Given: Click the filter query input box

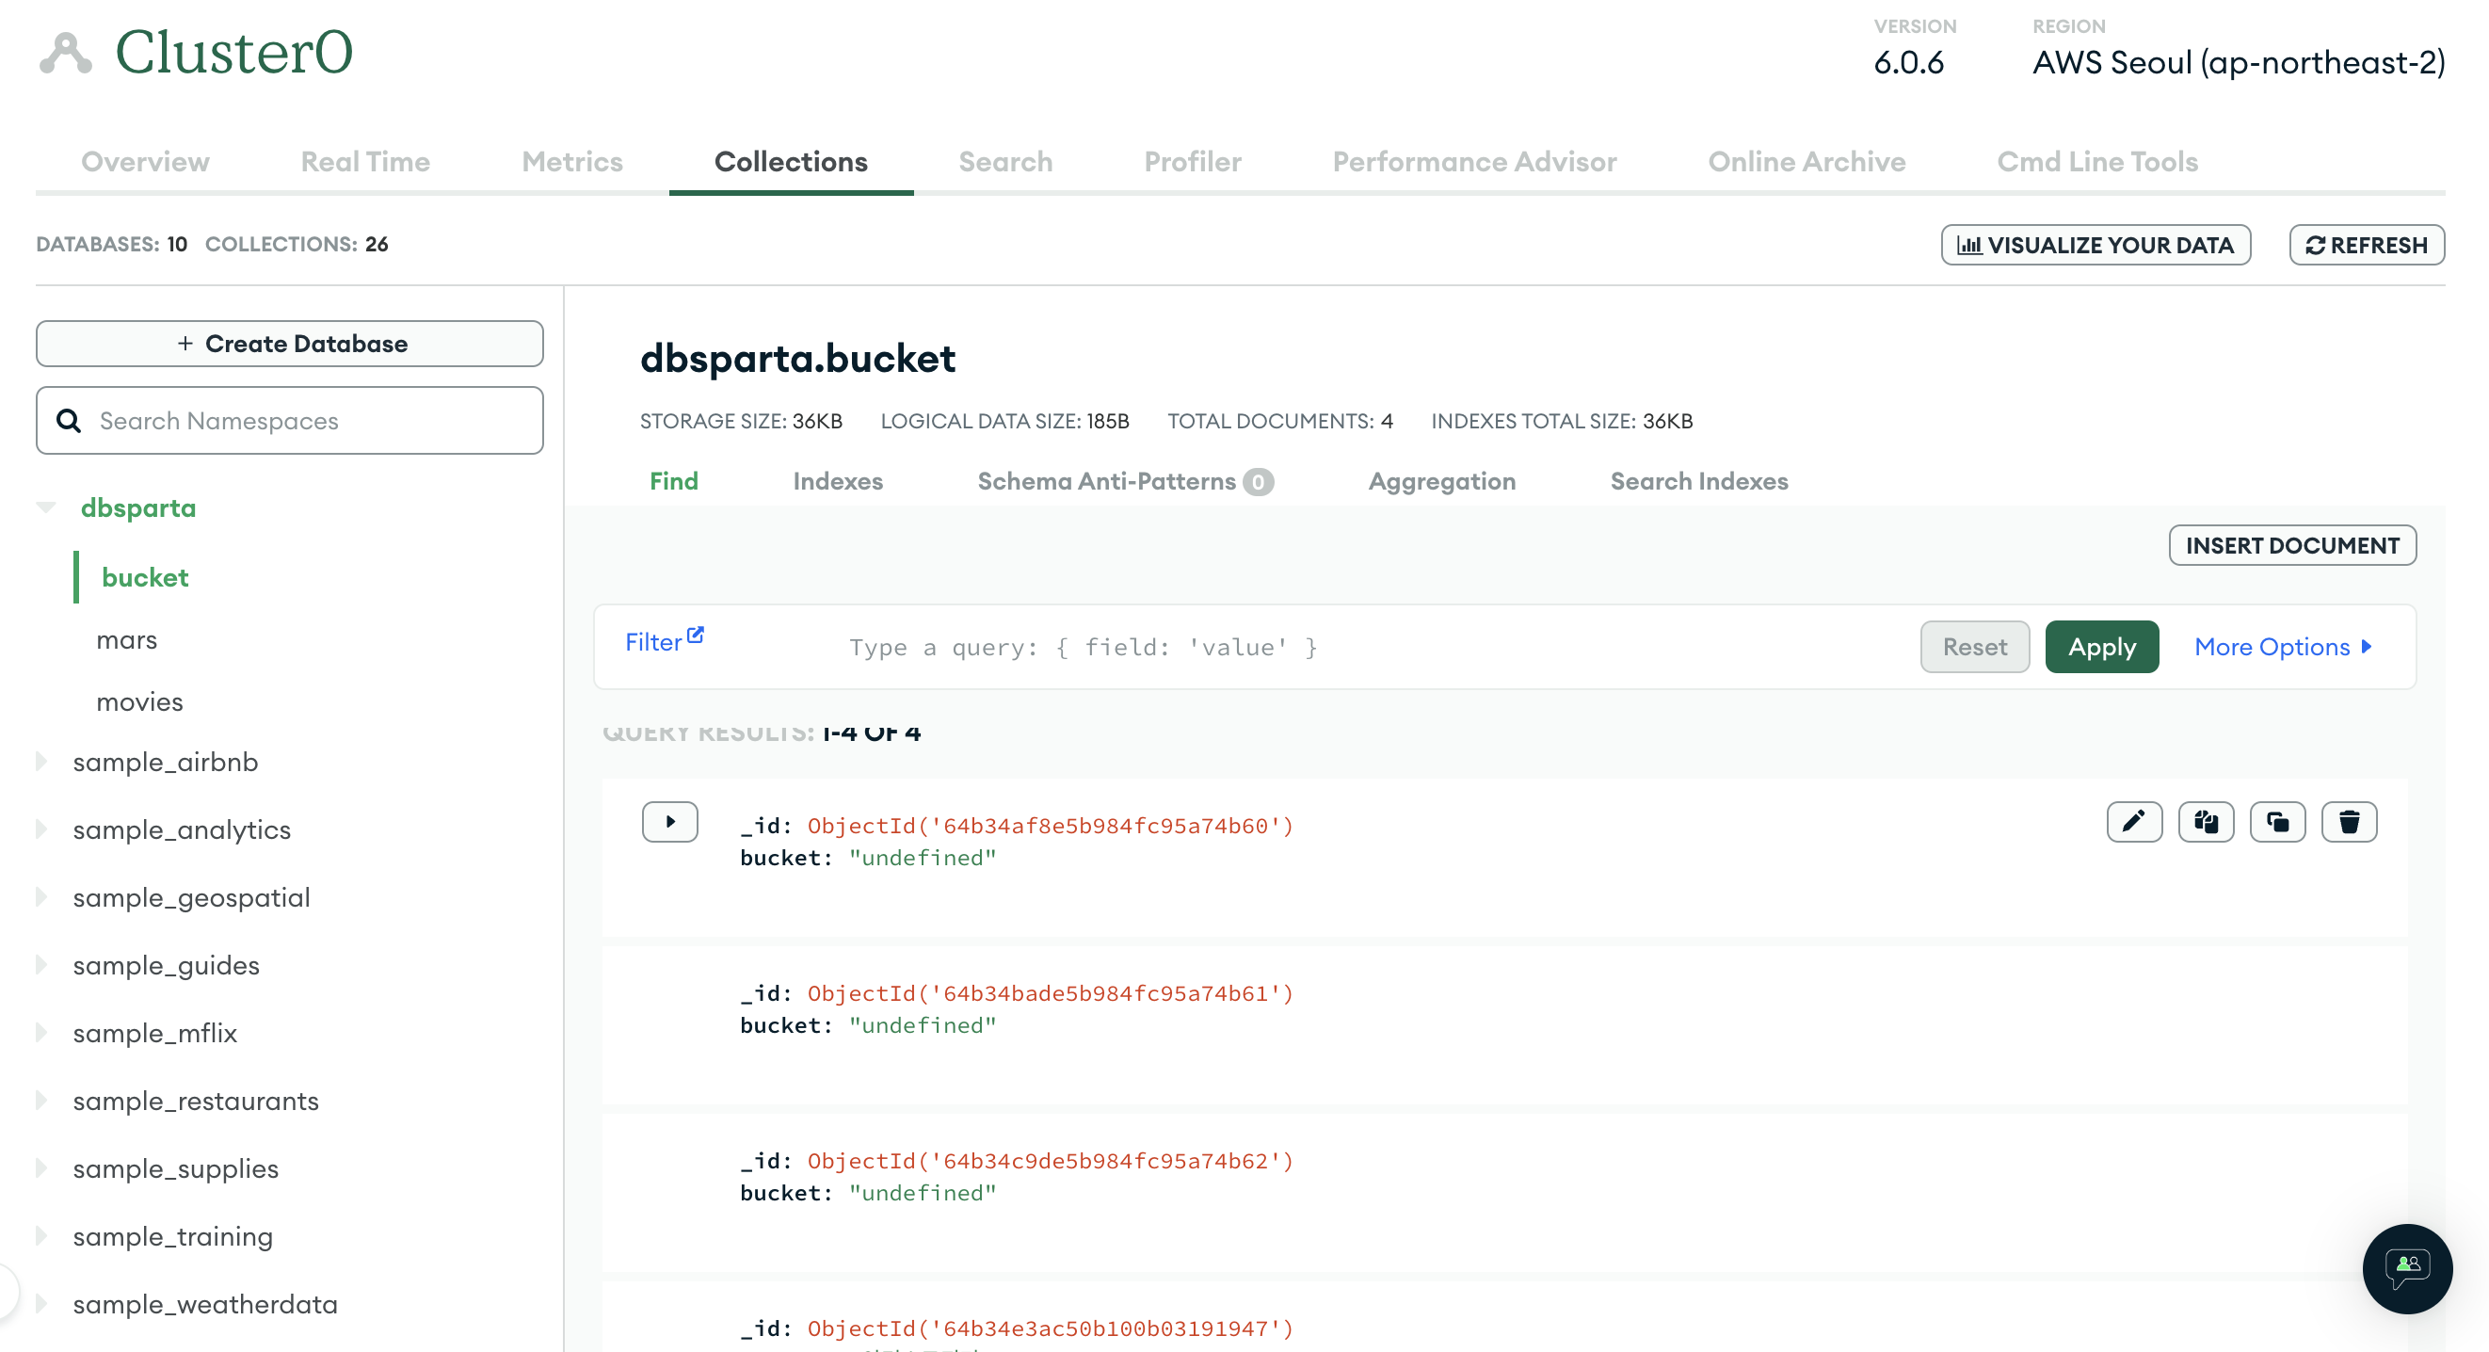Looking at the screenshot, I should (1372, 647).
